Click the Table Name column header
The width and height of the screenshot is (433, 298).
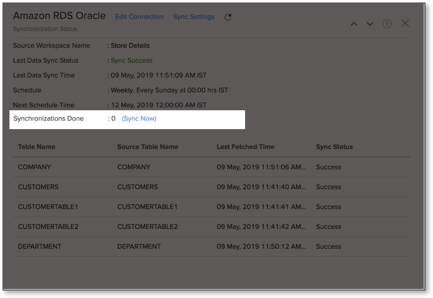(x=36, y=147)
